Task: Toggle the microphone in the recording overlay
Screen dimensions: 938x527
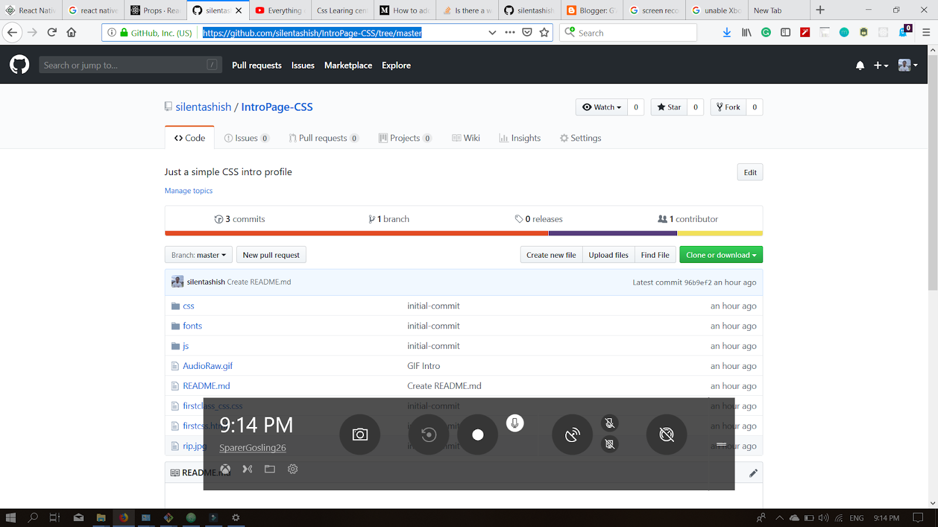Action: (515, 423)
